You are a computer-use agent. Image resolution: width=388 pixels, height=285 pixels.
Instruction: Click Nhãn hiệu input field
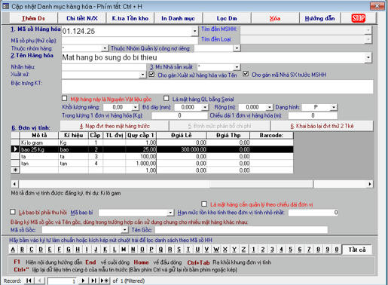(x=104, y=67)
